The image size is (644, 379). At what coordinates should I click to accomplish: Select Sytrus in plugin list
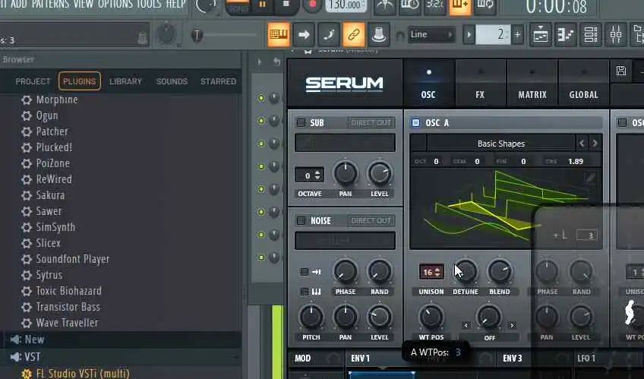(49, 275)
